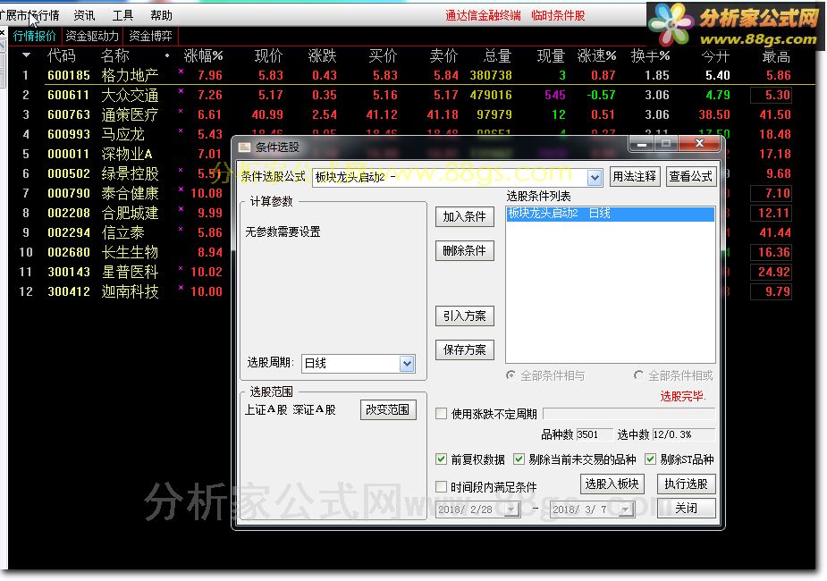
Task: Click 加入条件 button
Action: tap(465, 216)
